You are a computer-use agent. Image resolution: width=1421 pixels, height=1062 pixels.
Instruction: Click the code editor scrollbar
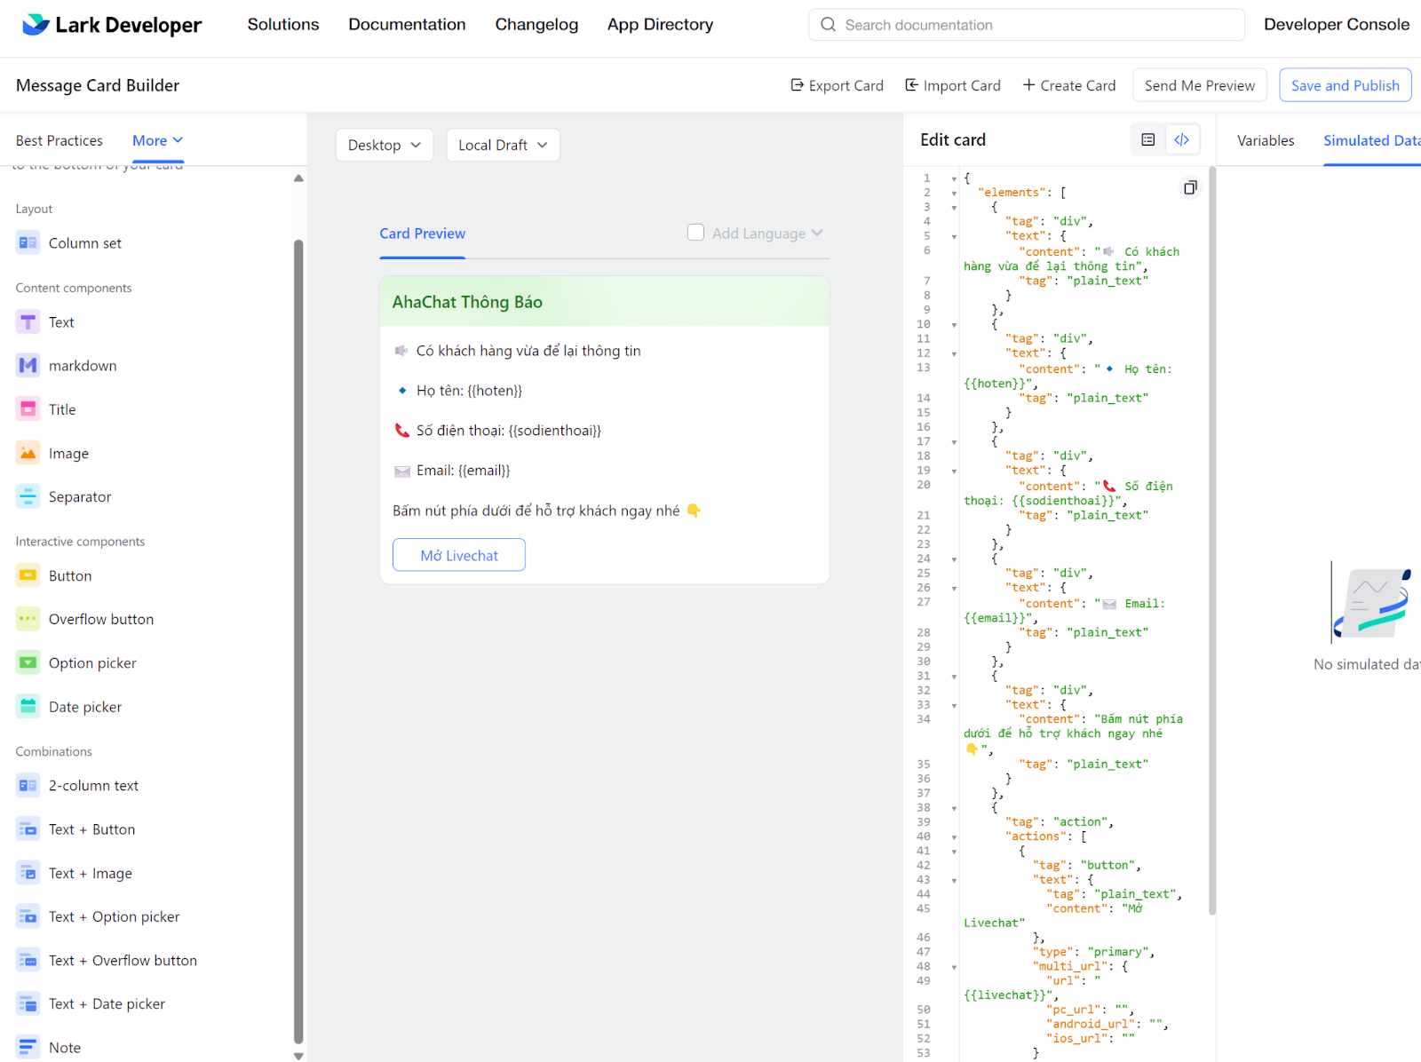pos(1212,542)
